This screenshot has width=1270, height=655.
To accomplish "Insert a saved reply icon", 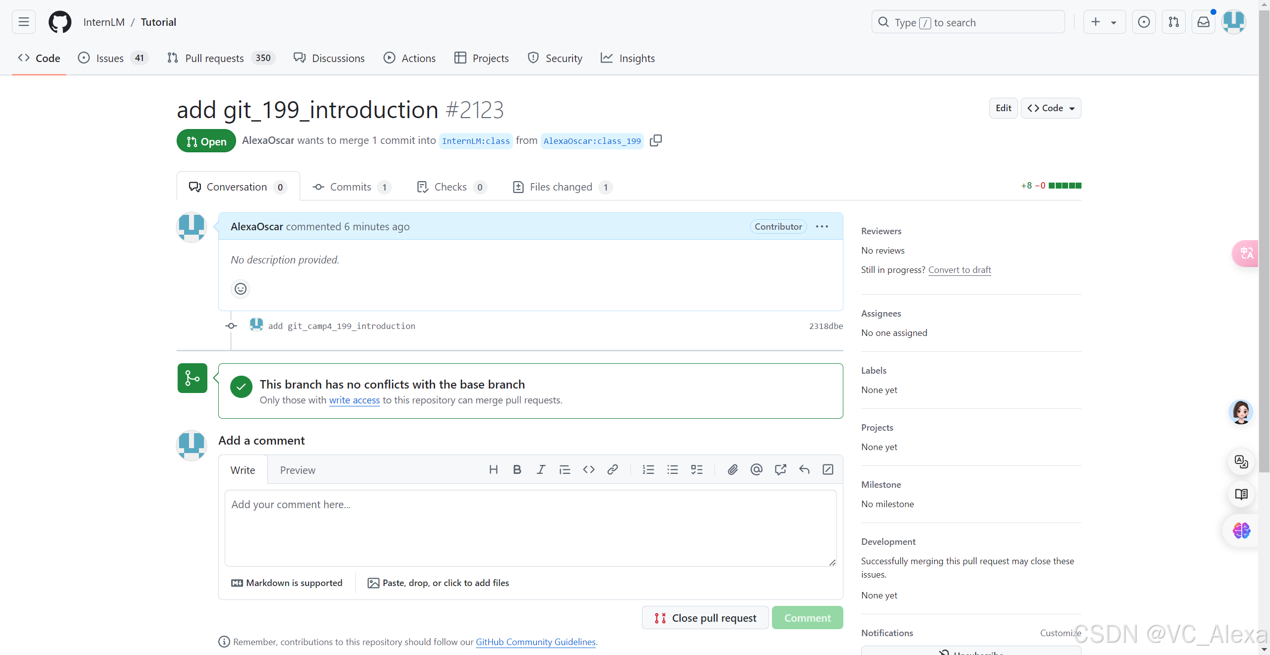I will (x=804, y=469).
